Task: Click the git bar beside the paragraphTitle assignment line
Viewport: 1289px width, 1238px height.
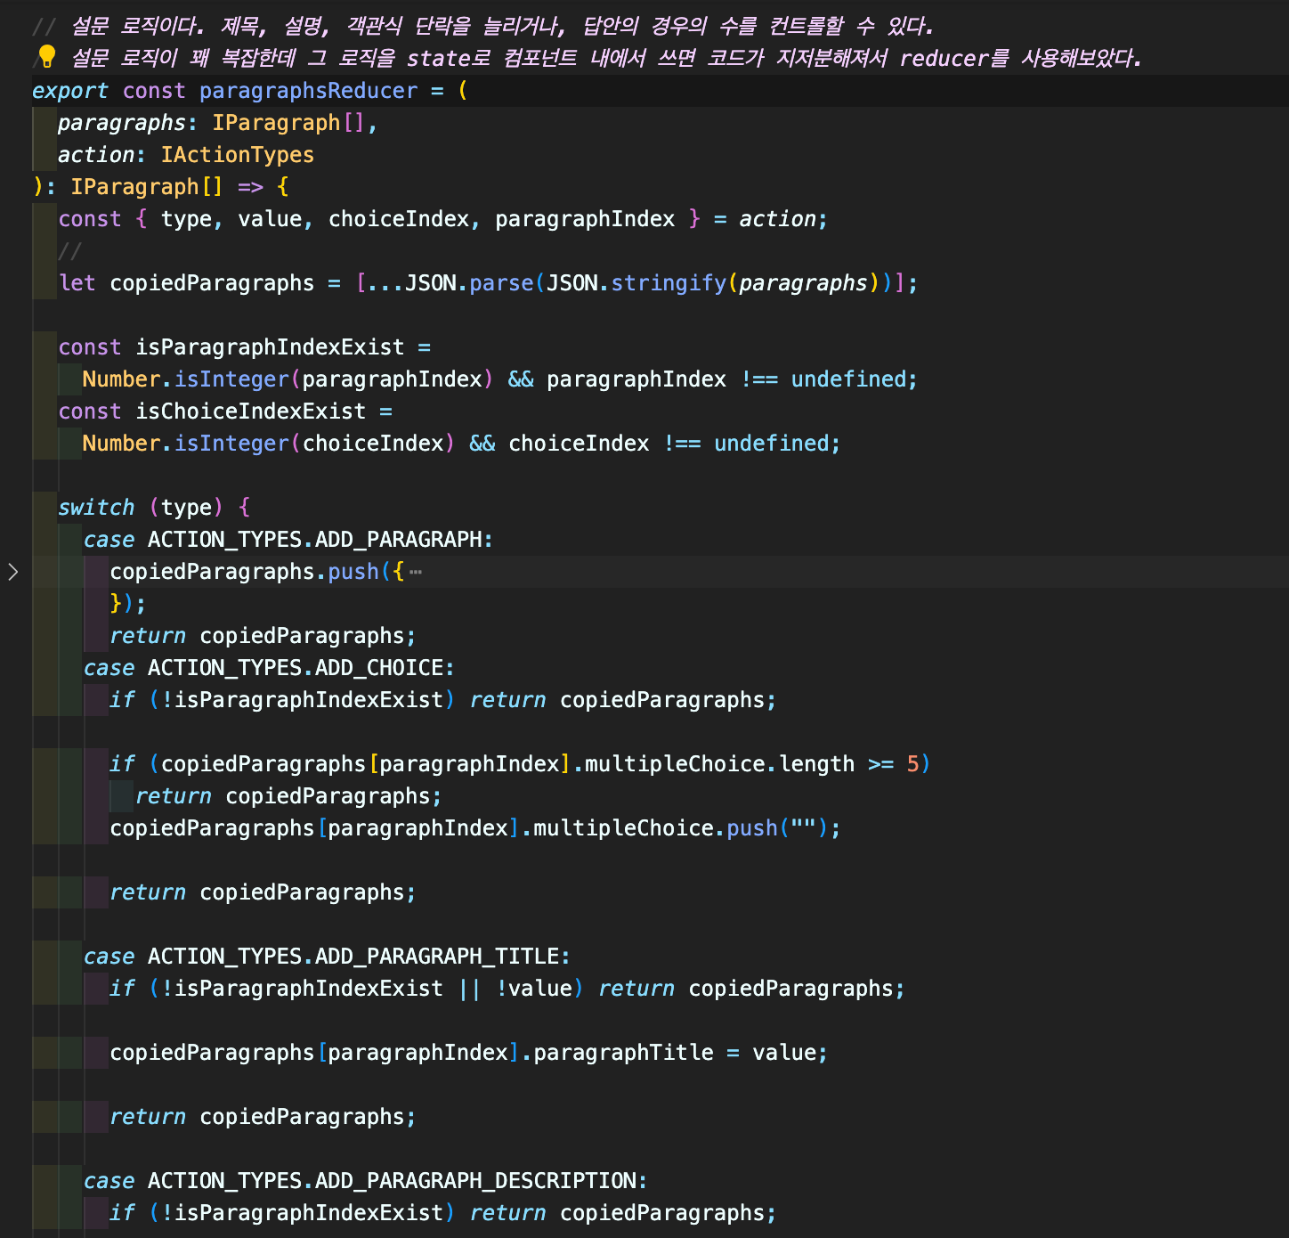Action: click(45, 1052)
